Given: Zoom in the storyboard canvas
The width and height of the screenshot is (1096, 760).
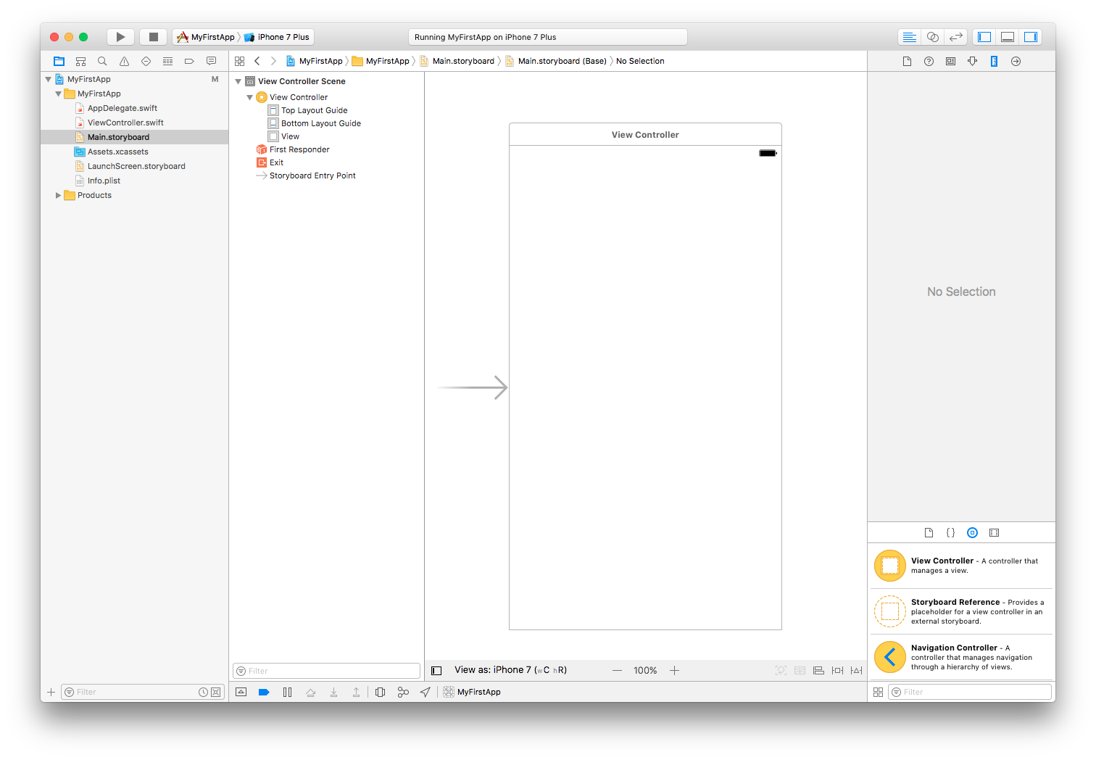Looking at the screenshot, I should coord(674,671).
